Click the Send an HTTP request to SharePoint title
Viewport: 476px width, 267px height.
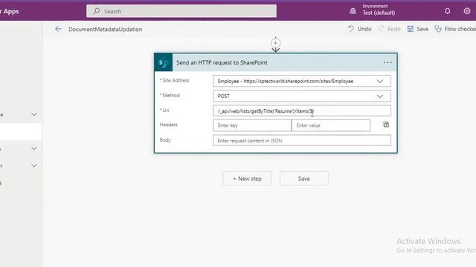[222, 62]
